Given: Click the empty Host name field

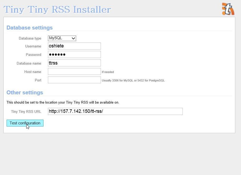Looking at the screenshot, I should point(74,71).
